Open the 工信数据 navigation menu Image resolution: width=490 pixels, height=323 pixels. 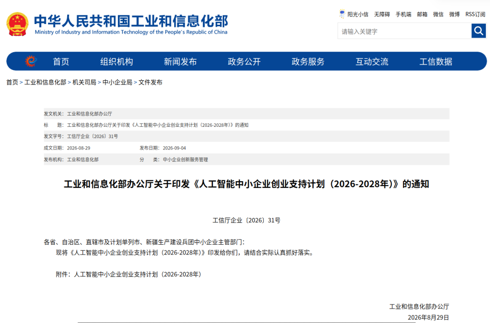436,62
